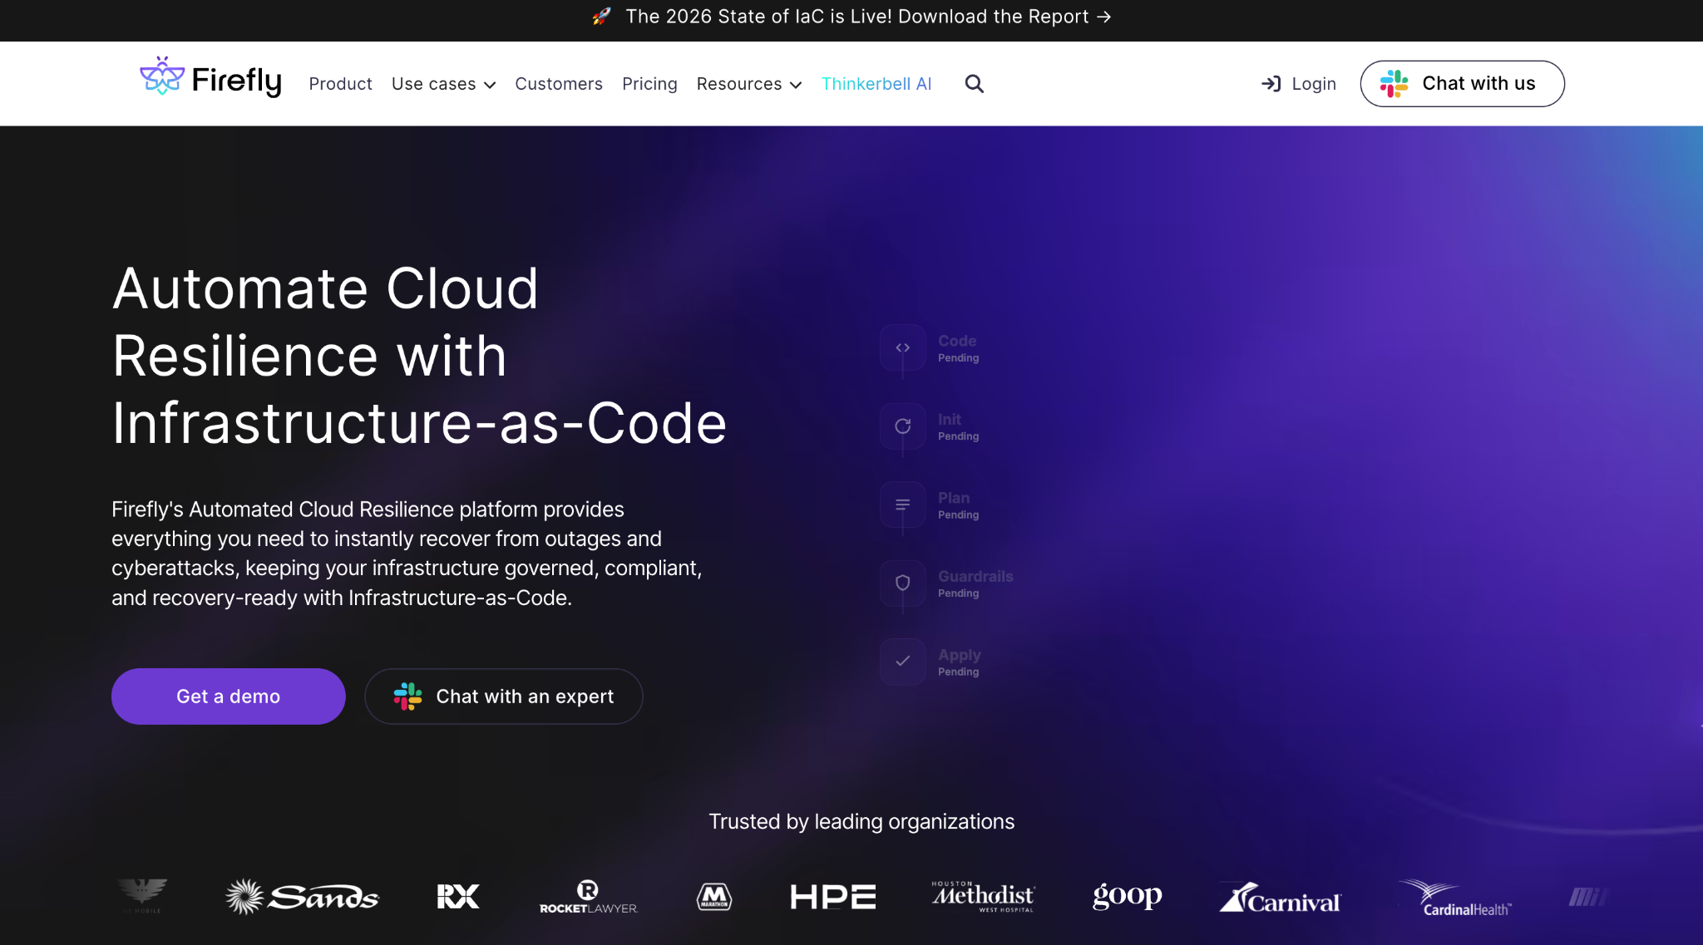This screenshot has height=945, width=1703.
Task: Click the Guardrails step label
Action: 975,576
